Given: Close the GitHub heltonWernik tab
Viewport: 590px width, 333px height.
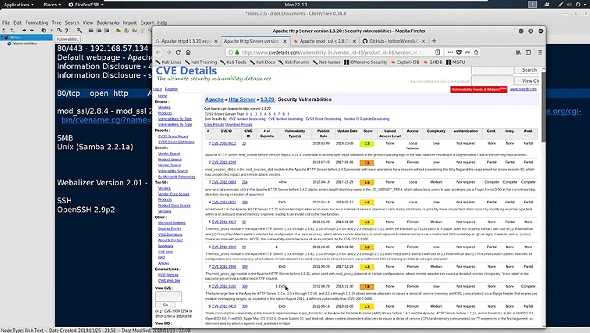Looking at the screenshot, I should pos(423,41).
